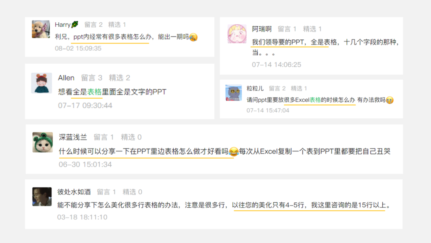Click timestamp 06-30 15:01:34

85,165
